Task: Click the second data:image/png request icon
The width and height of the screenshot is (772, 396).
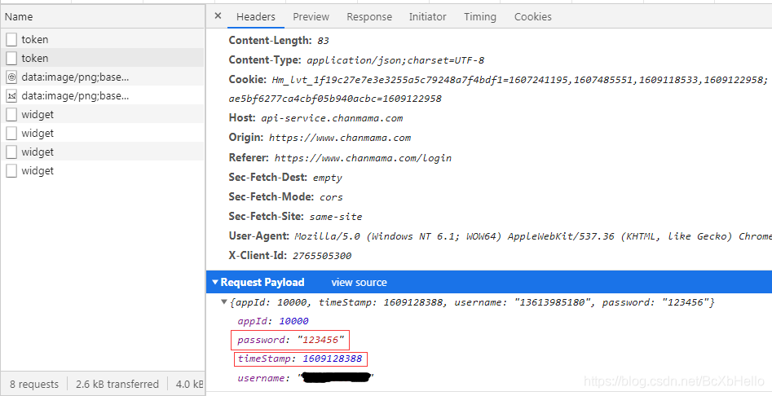Action: 11,96
